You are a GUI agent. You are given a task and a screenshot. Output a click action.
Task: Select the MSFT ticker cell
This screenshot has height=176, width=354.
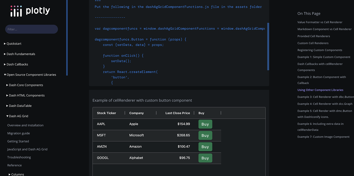click(109, 135)
